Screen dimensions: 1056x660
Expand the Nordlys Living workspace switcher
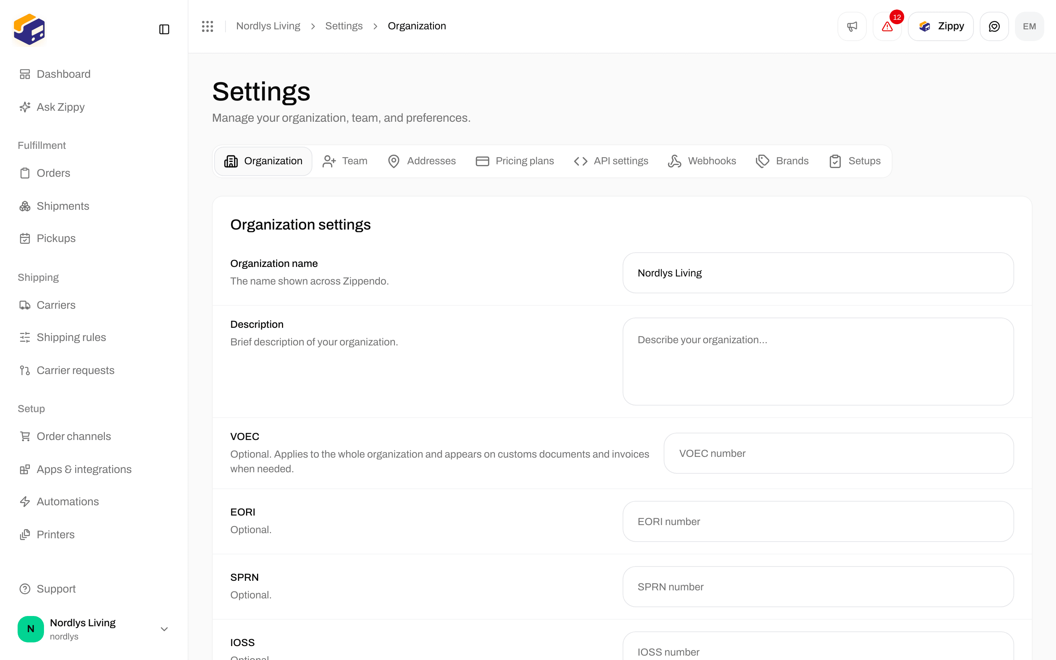tap(94, 629)
